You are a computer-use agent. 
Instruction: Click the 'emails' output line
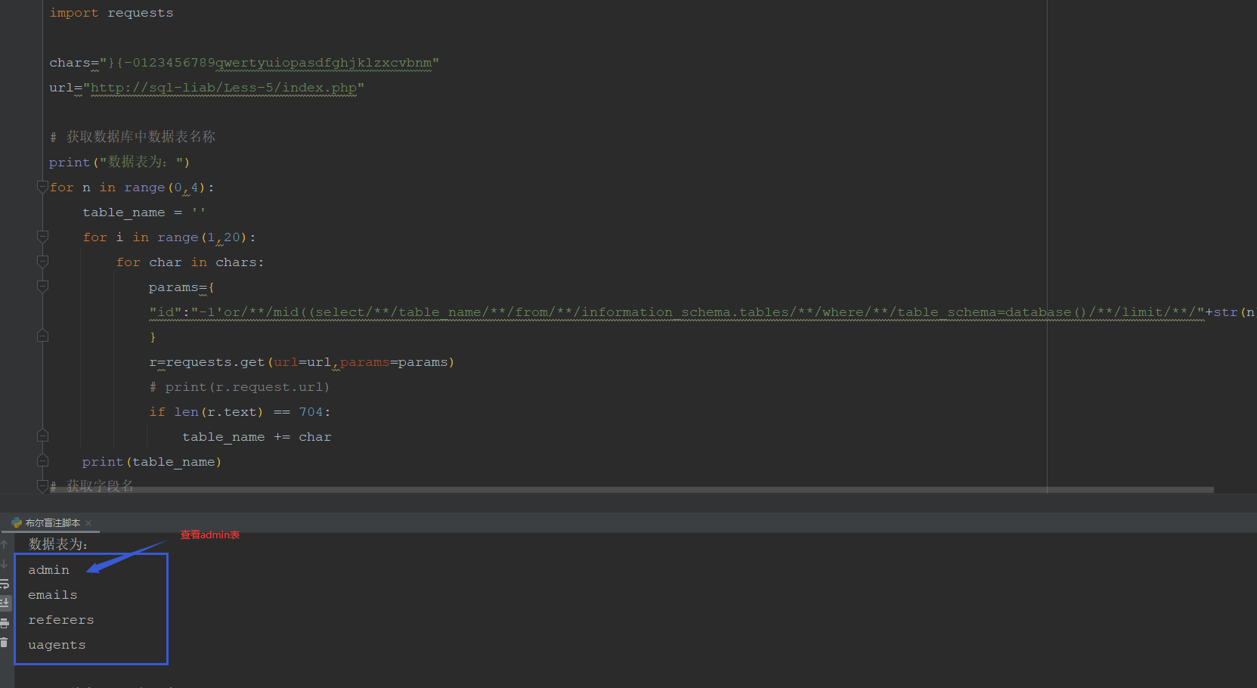click(x=53, y=595)
